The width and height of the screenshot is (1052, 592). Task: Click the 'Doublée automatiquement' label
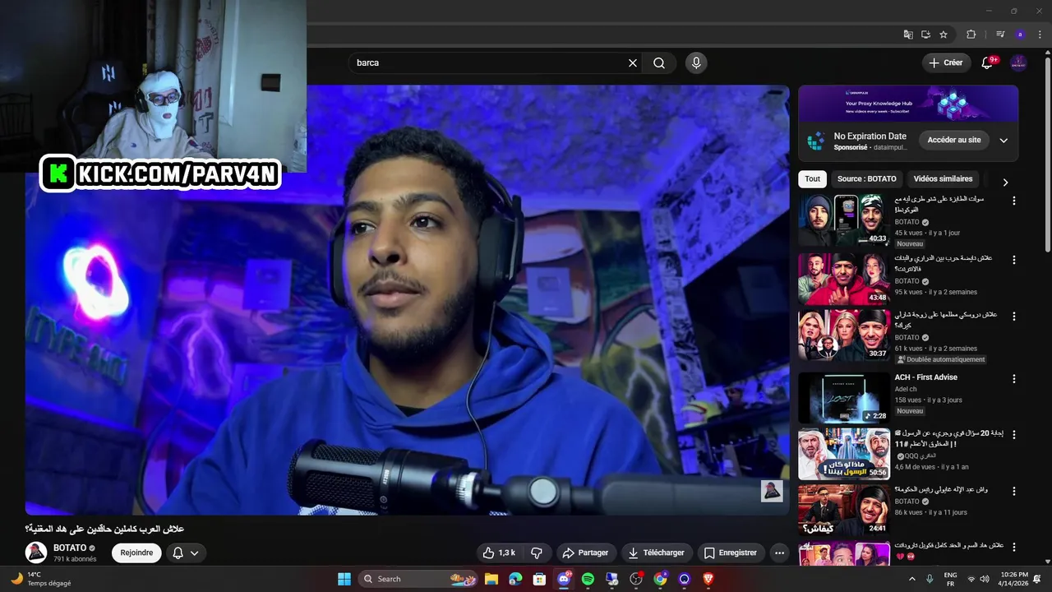pyautogui.click(x=940, y=359)
